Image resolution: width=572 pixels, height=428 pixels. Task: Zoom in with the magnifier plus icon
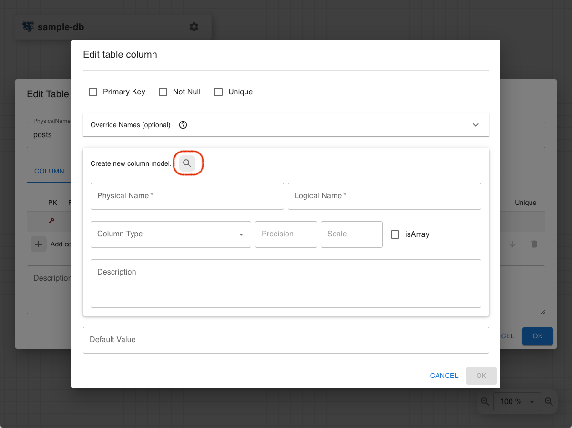pyautogui.click(x=548, y=401)
